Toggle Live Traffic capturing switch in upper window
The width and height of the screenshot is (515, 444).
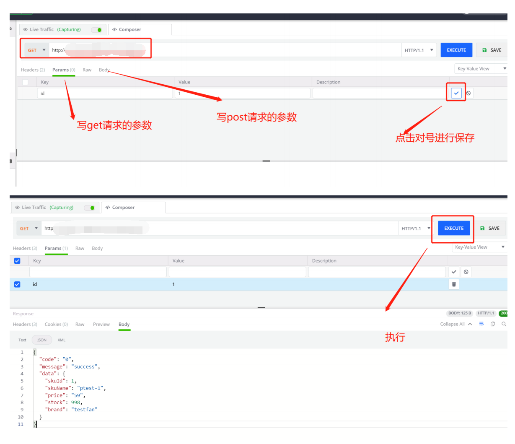click(97, 30)
